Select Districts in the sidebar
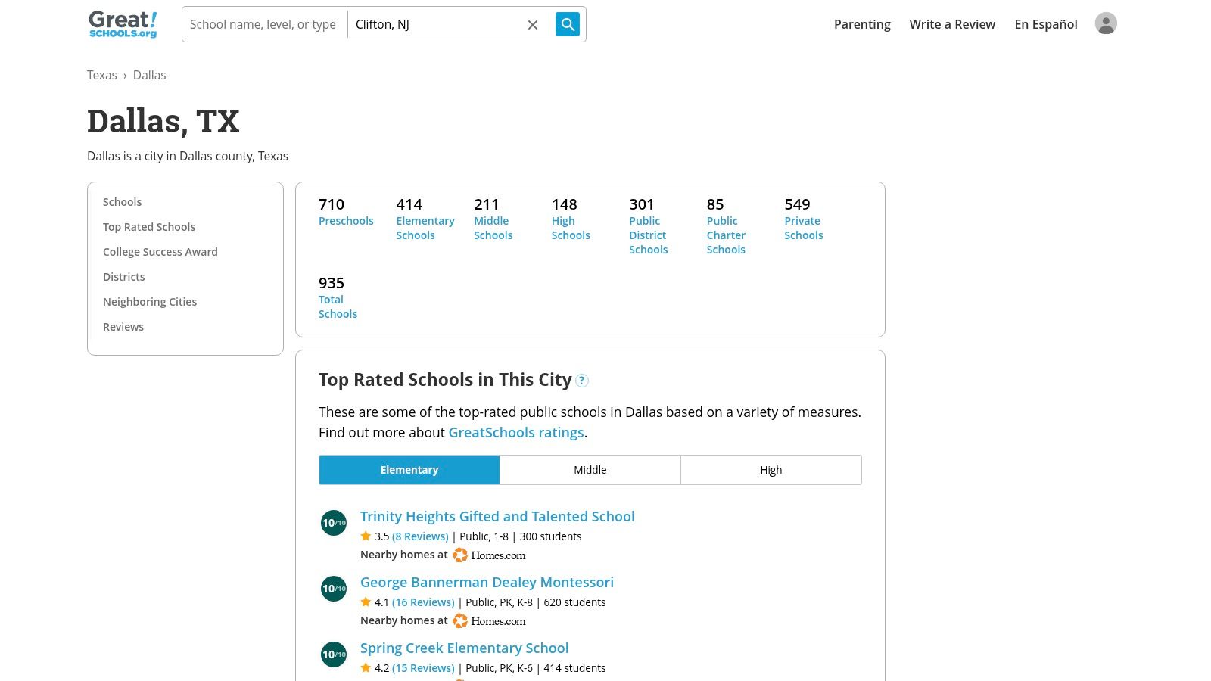This screenshot has width=1211, height=681. (123, 276)
